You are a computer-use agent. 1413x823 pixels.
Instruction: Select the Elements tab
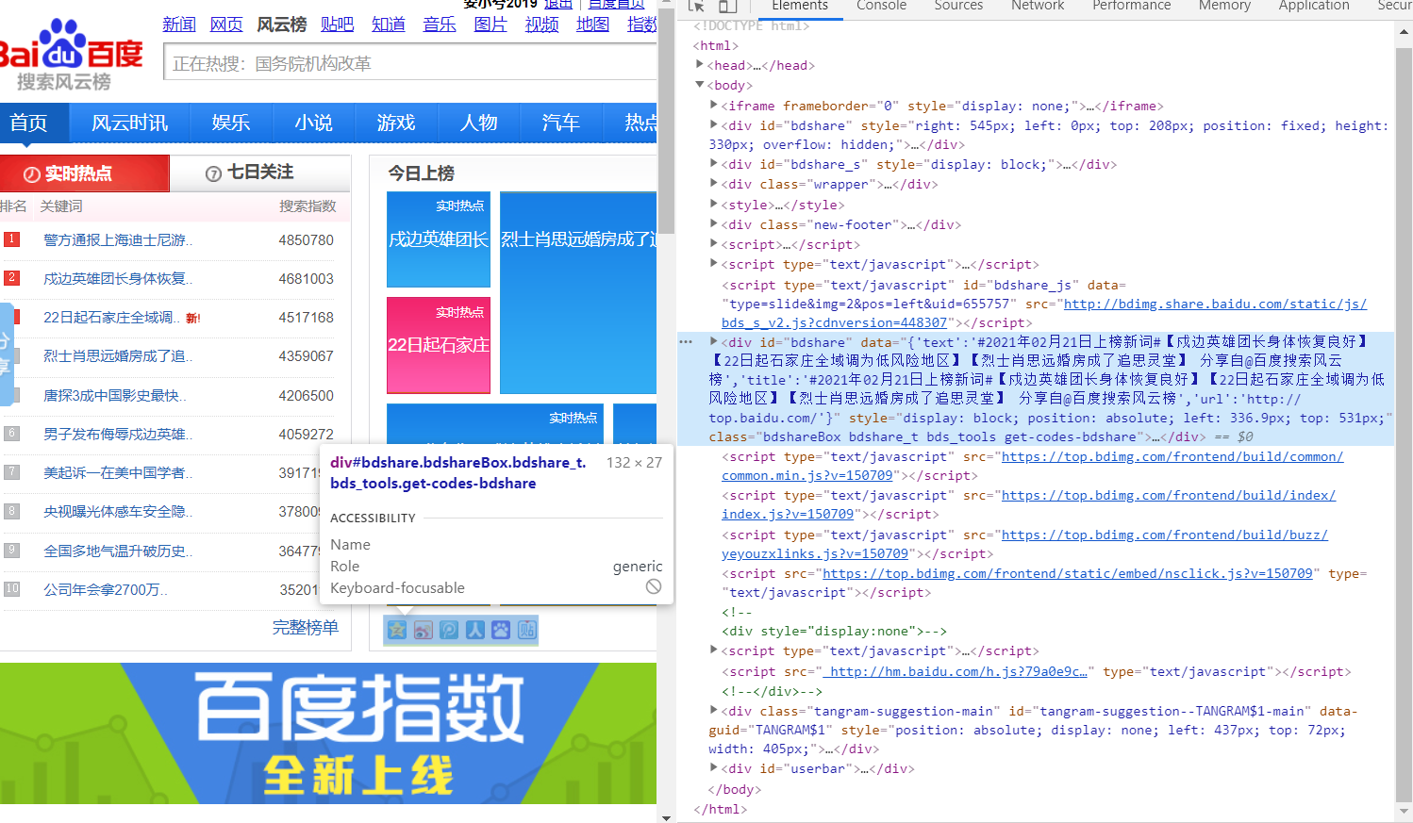click(x=799, y=6)
